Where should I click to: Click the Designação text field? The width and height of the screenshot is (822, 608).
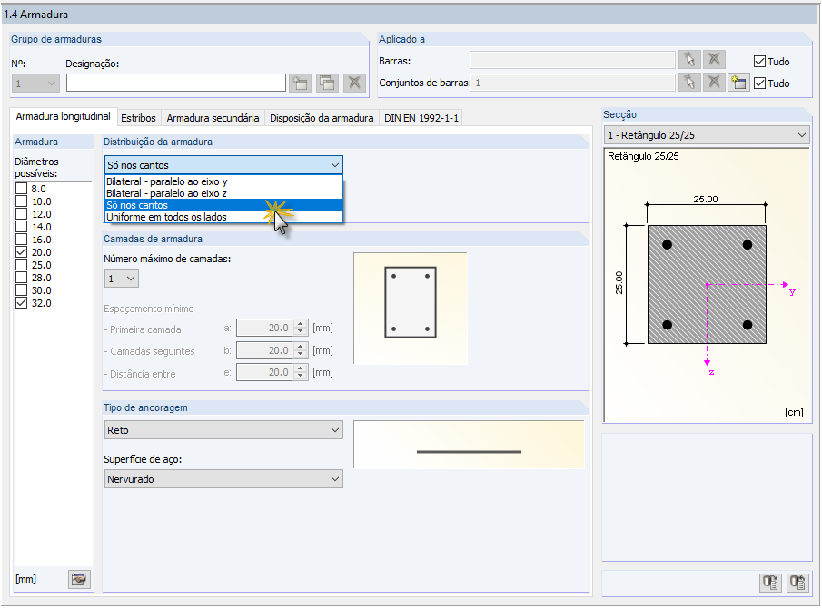[175, 83]
